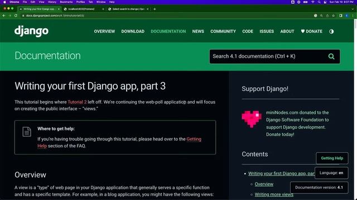
Task: Click the side panel icon in Chrome toolbar
Action: (x=341, y=16)
